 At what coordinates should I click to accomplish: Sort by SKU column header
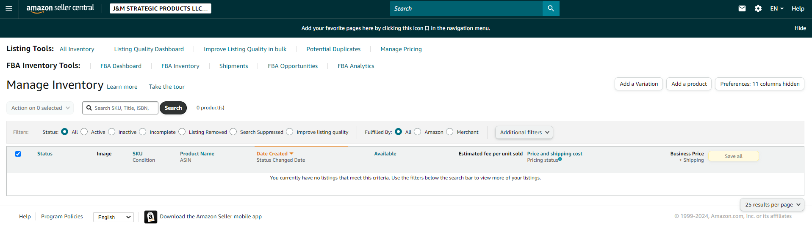pos(138,154)
